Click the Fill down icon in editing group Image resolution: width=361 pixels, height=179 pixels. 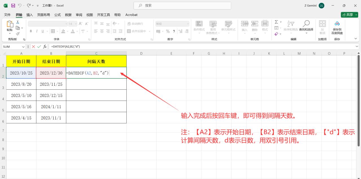click(276, 28)
